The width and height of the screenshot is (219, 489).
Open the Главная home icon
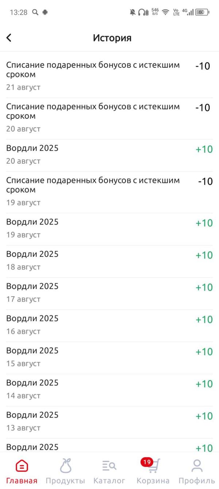(22, 466)
